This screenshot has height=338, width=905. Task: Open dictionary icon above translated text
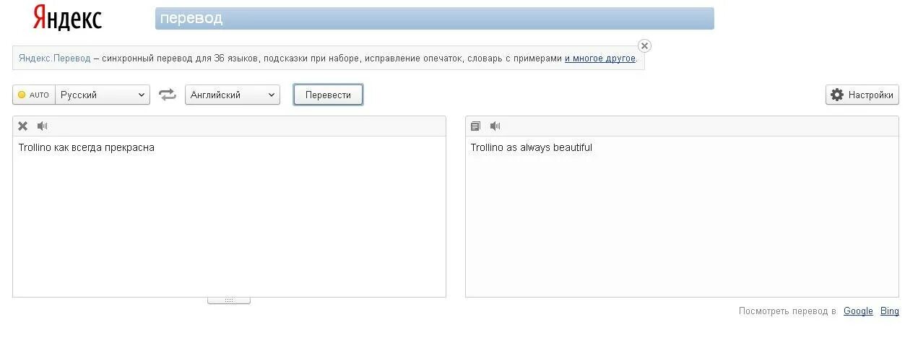(475, 126)
